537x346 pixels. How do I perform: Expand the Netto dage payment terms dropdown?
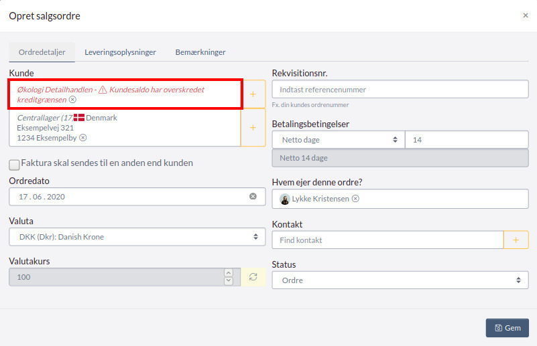coord(339,140)
